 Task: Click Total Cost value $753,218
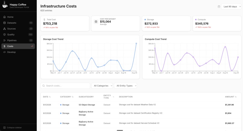(x=50, y=24)
